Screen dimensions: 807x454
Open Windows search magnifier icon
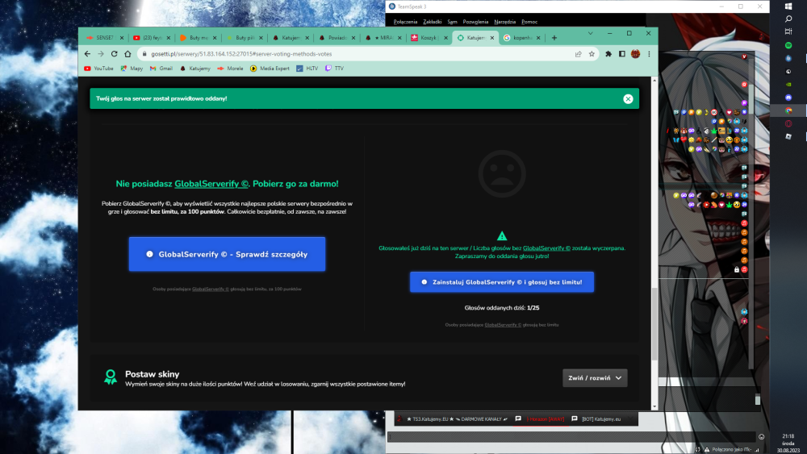788,19
